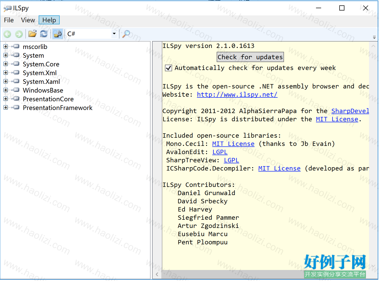
Task: Uncheck automatically check for updates every week
Action: pyautogui.click(x=169, y=68)
